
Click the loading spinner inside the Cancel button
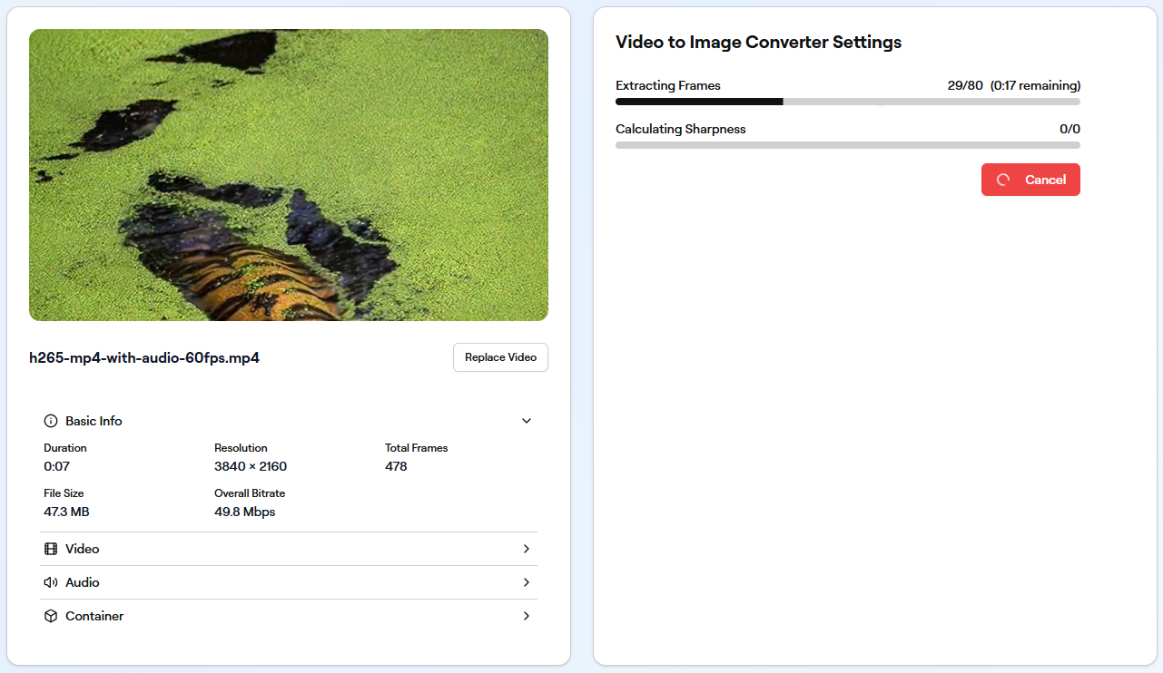(x=1003, y=180)
